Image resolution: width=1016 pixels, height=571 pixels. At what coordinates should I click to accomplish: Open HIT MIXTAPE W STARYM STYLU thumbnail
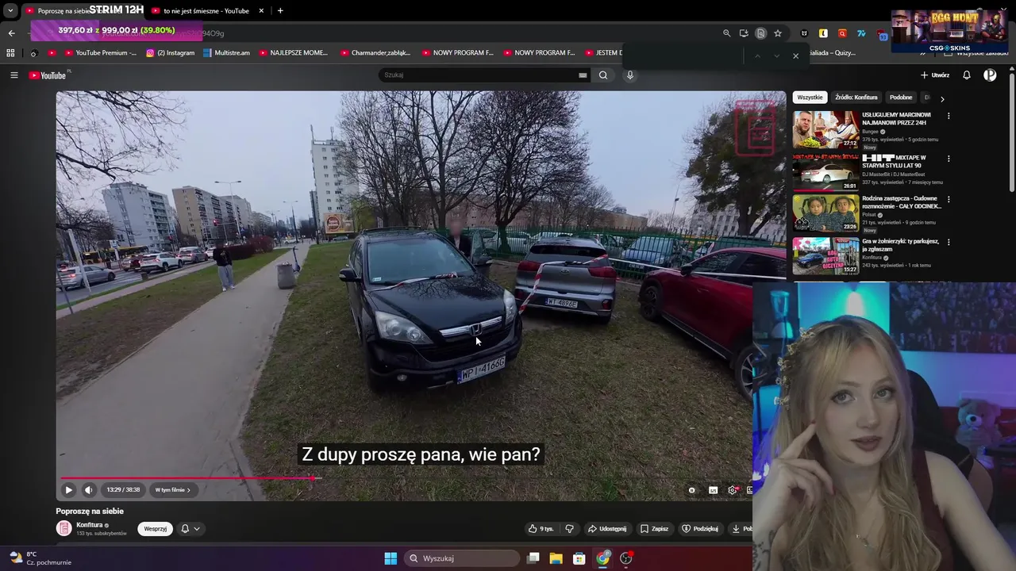[825, 172]
